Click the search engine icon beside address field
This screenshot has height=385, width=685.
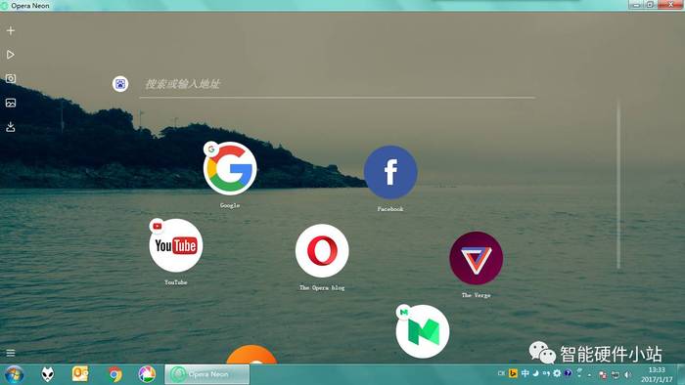pyautogui.click(x=120, y=84)
